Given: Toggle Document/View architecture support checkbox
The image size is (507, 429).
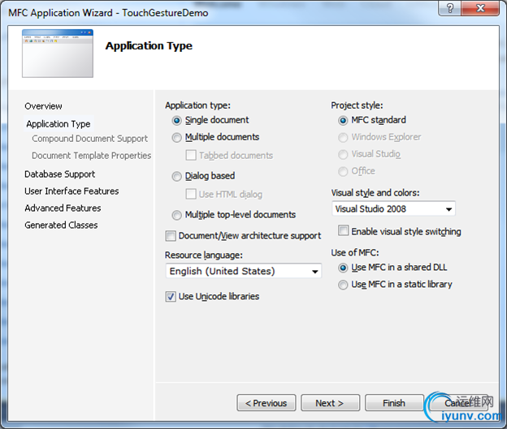Looking at the screenshot, I should 171,236.
